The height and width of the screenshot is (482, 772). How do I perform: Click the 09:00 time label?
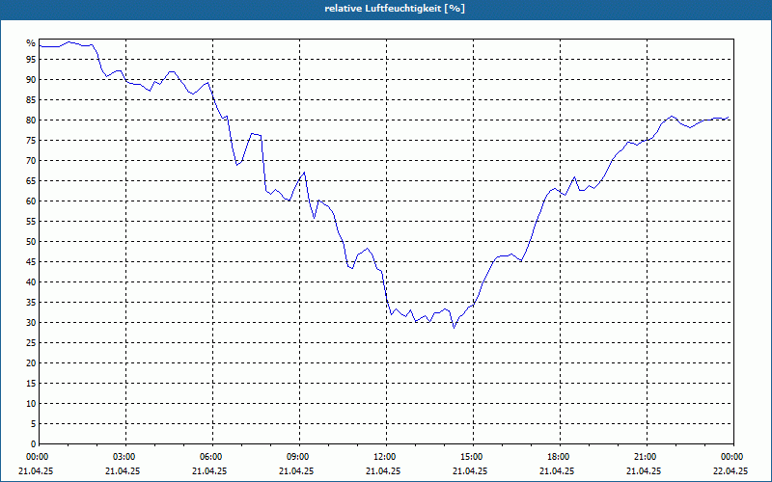(x=299, y=457)
